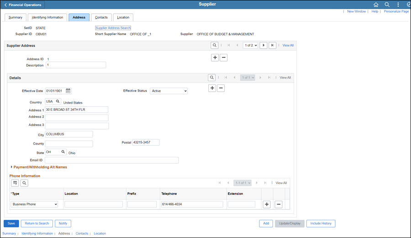The height and width of the screenshot is (238, 411).
Task: Go to next Supplier Address row arrow
Action: pos(263,45)
